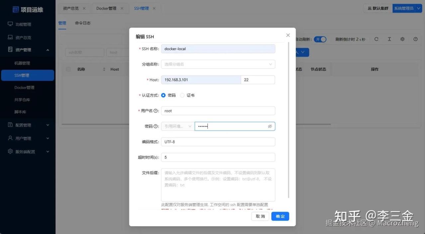Viewport: 425px width, 234px height.
Task: Click the host search field
Action: tap(118, 52)
